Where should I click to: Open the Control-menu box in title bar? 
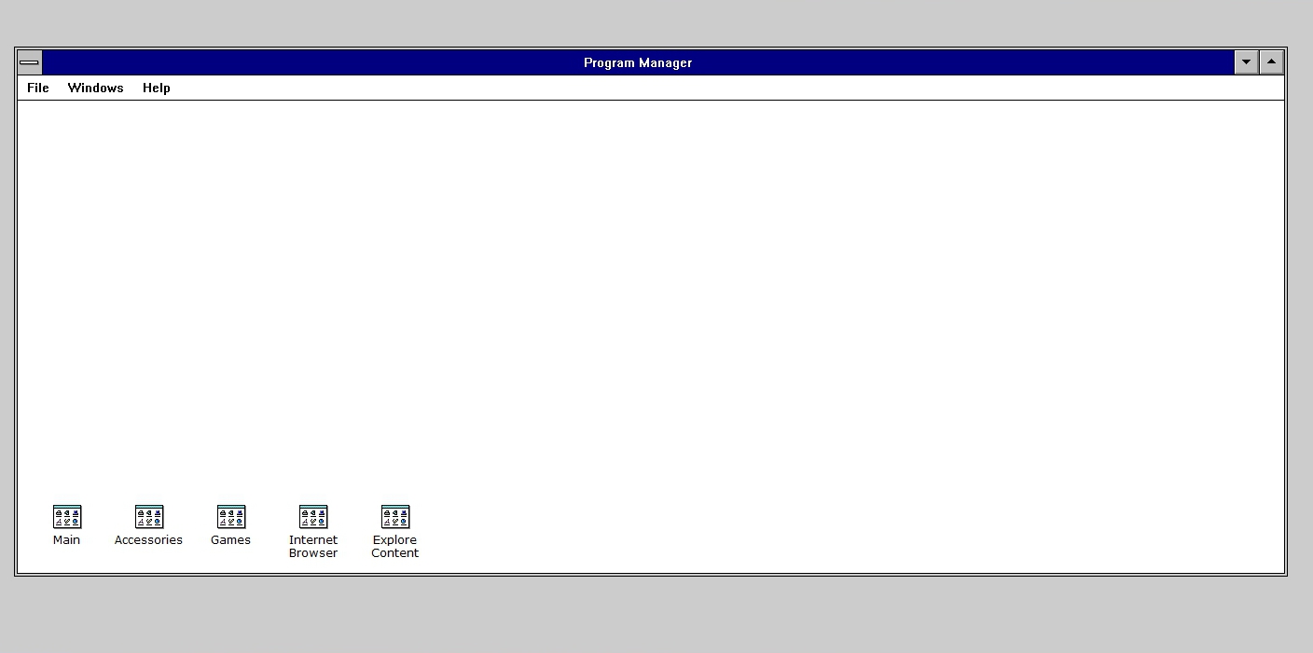pos(30,62)
